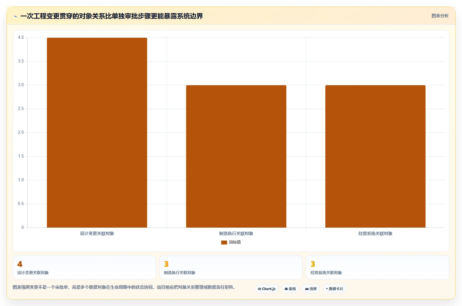Open the data card labeled 设计变更关联对象
The height and width of the screenshot is (306, 462).
pos(84,267)
